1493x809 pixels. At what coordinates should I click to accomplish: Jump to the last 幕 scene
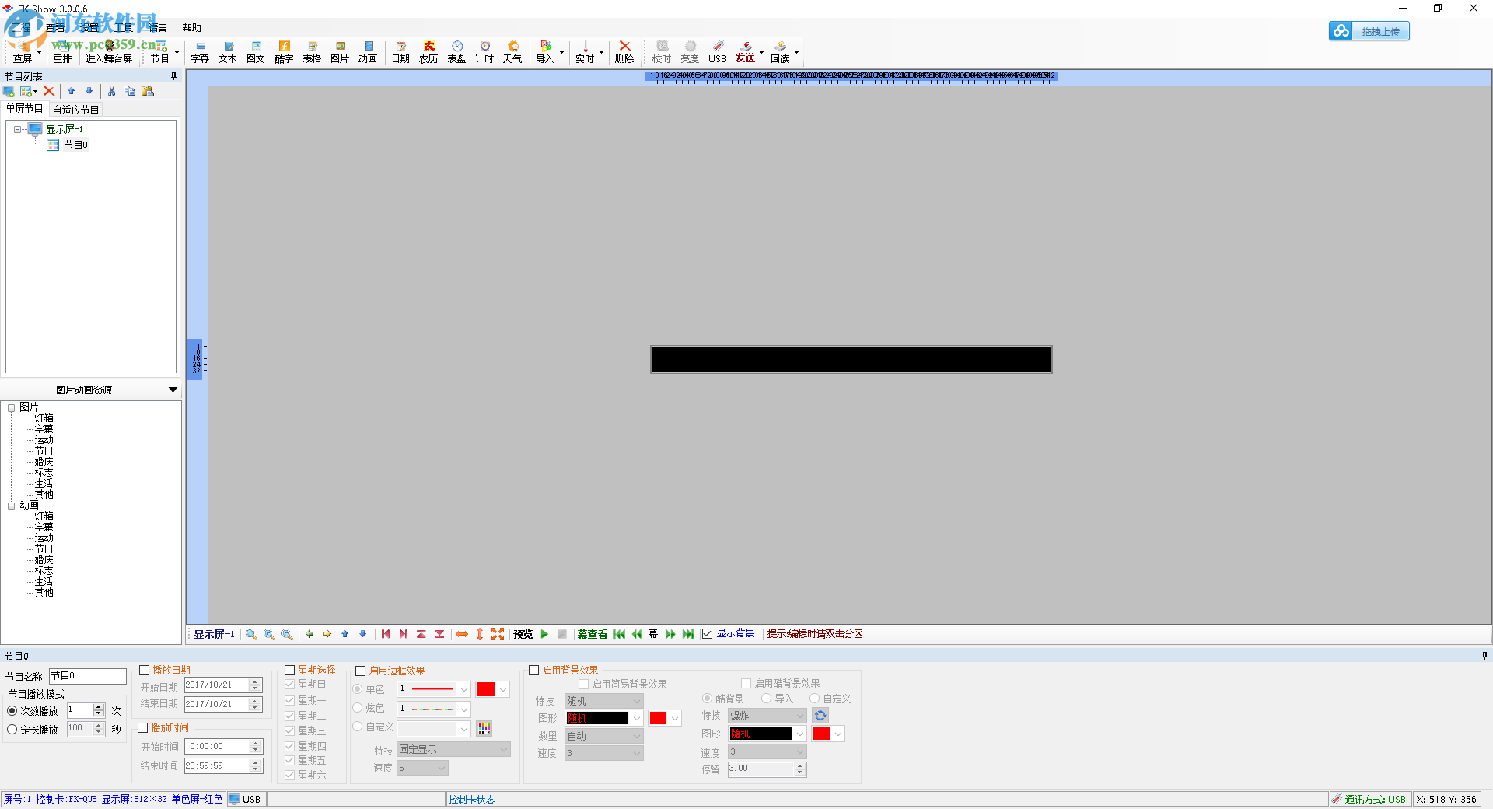coord(688,634)
